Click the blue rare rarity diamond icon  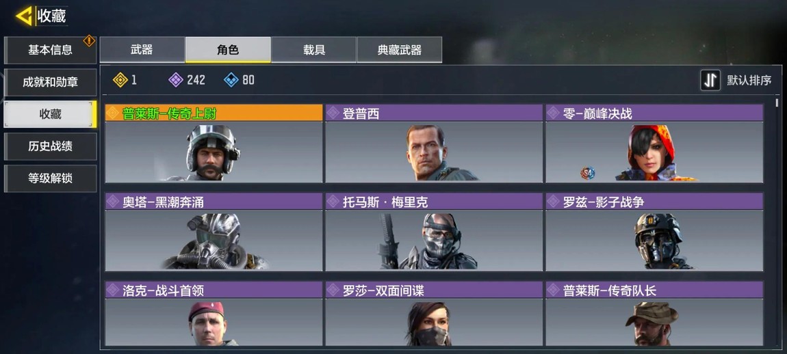pos(231,80)
